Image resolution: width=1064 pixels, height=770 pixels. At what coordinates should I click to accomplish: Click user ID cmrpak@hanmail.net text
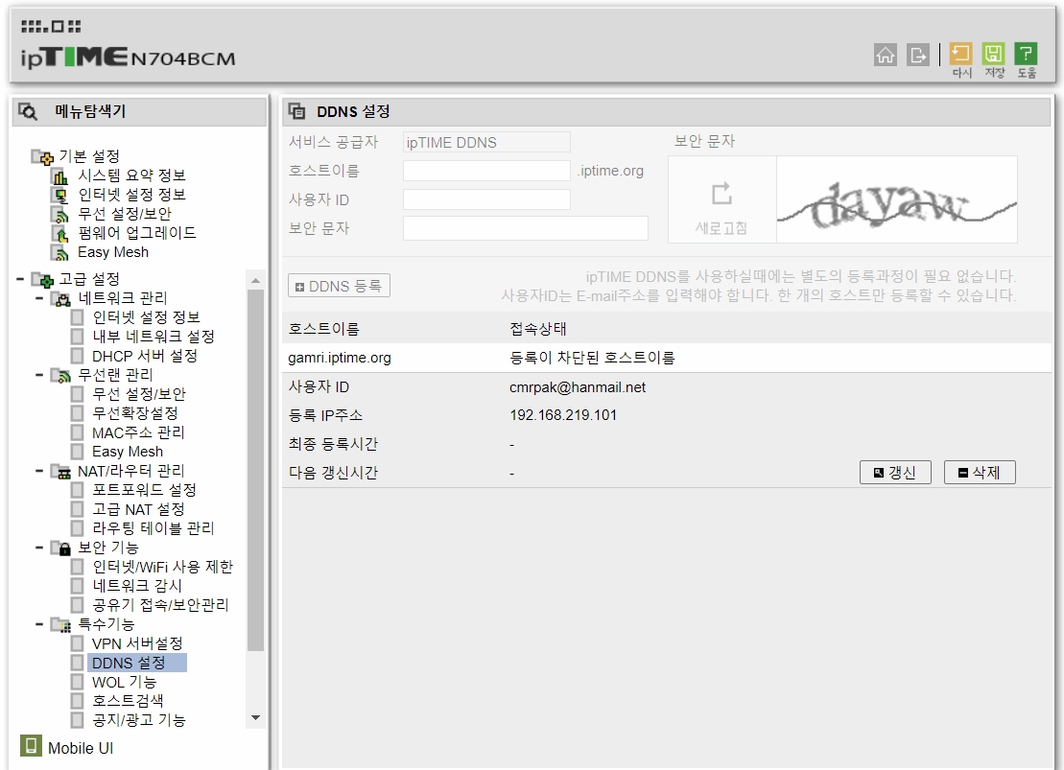click(578, 387)
